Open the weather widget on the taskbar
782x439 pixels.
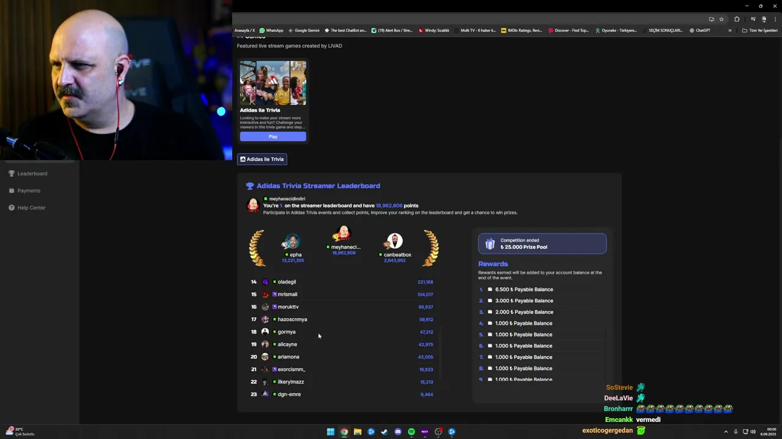(20, 432)
